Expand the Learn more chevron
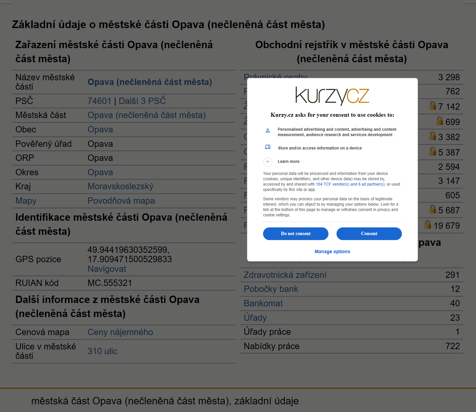This screenshot has height=412, width=476. click(x=268, y=162)
